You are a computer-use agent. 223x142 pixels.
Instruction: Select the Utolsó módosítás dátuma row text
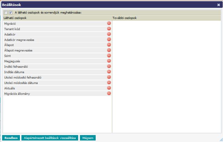coord(21,83)
